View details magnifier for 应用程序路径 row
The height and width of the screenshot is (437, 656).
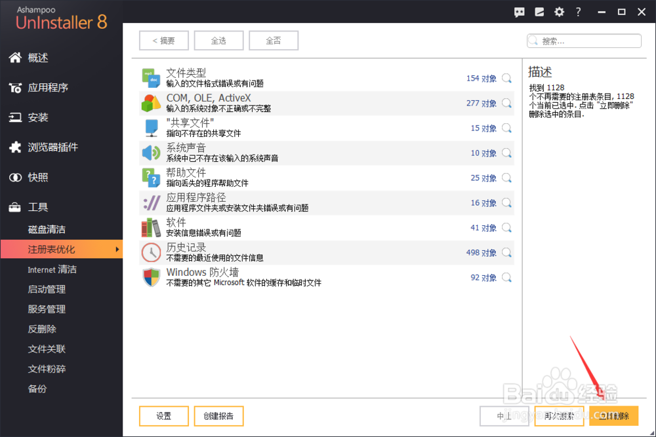(x=506, y=203)
